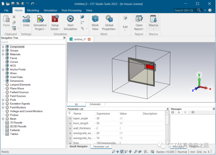The width and height of the screenshot is (216, 155).
Task: Click the Start Simulation play icon
Action: [70, 19]
